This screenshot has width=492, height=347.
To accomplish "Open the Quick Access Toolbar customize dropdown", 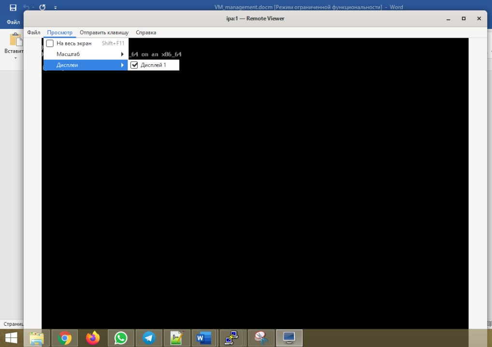I will pyautogui.click(x=56, y=8).
